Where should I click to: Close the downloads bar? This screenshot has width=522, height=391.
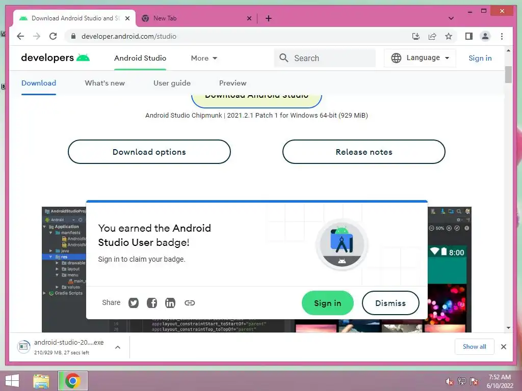coord(503,347)
